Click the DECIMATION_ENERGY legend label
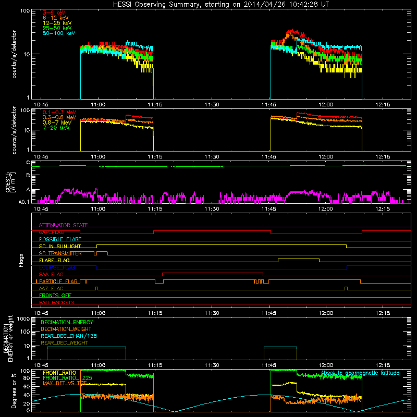417x417 pixels. coord(67,322)
